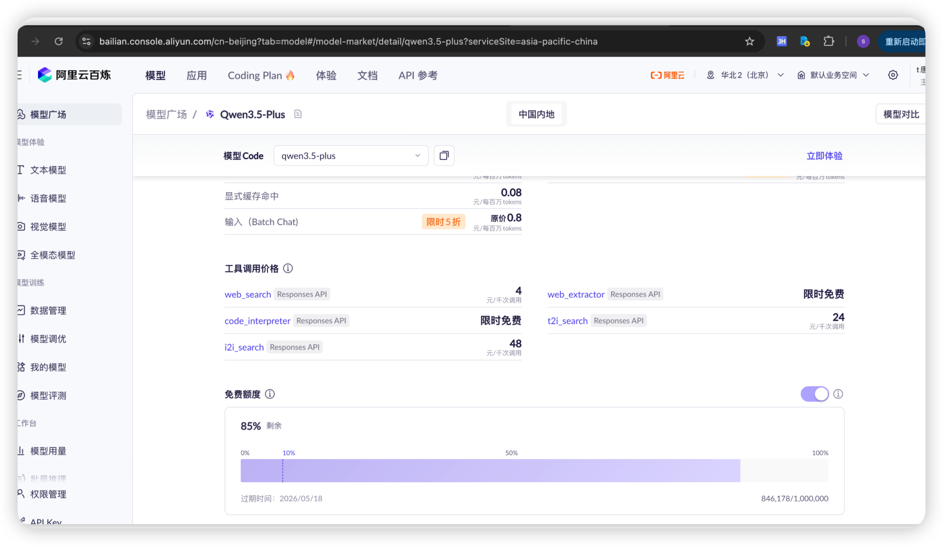Bookmark page with star icon
The image size is (943, 546).
pos(749,41)
